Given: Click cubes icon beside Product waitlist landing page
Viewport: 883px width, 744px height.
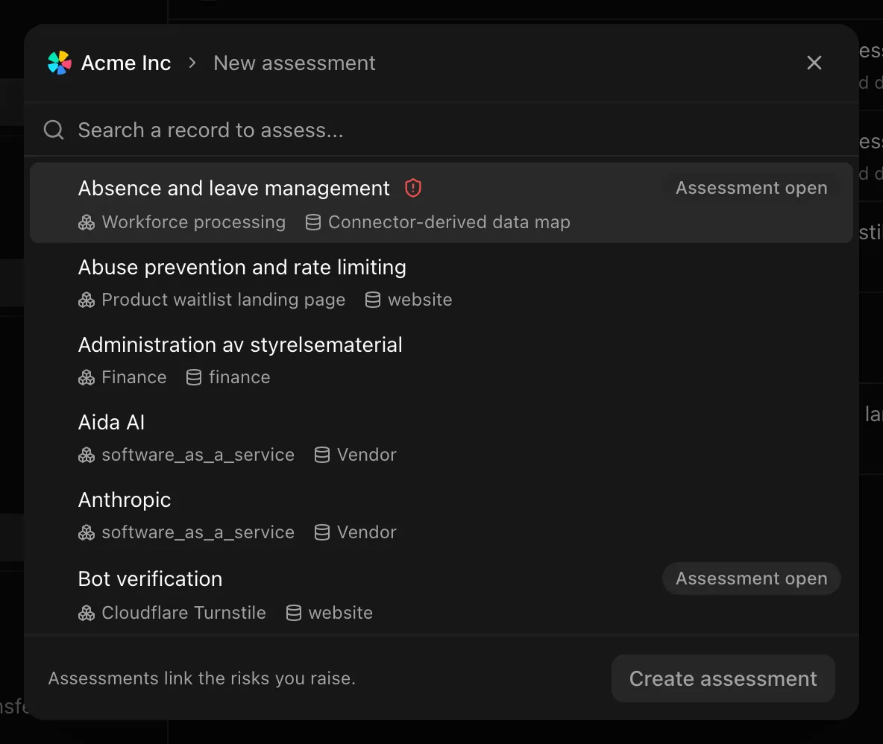Looking at the screenshot, I should coord(87,300).
